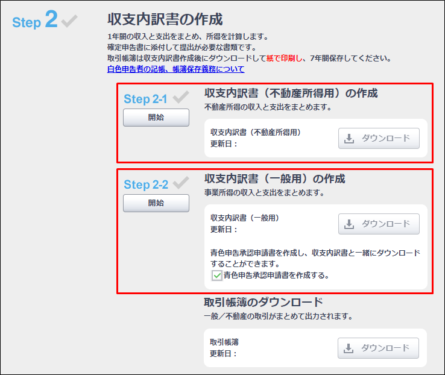Click 開始 button under Step 2-1
445x375 pixels.
pos(156,118)
